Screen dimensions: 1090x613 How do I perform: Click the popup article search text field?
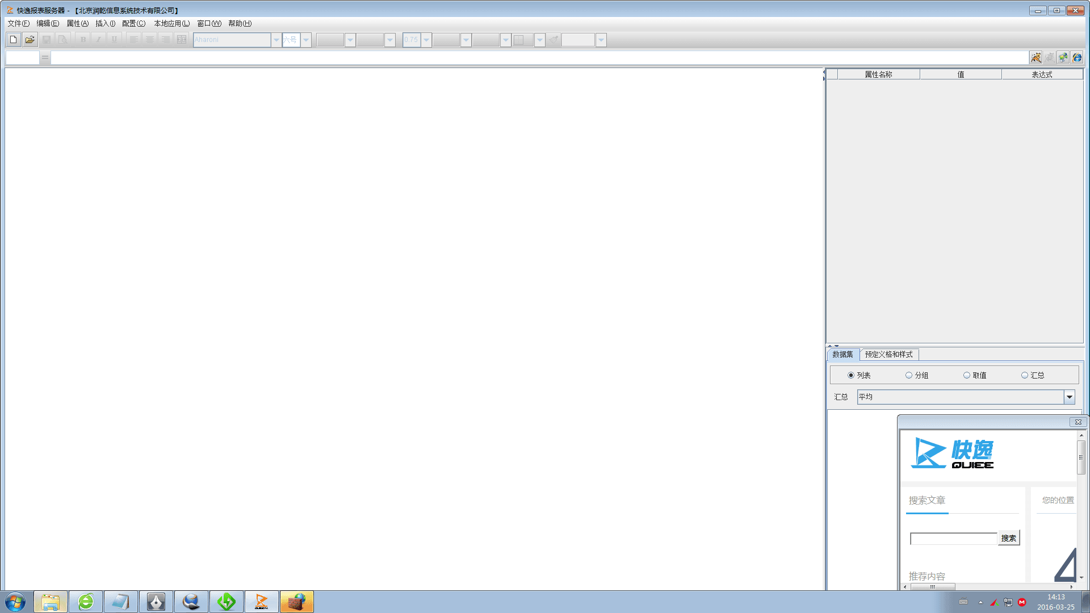(953, 539)
